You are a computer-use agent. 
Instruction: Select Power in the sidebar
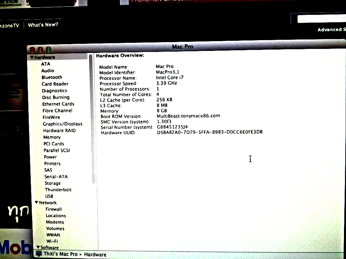coord(50,157)
